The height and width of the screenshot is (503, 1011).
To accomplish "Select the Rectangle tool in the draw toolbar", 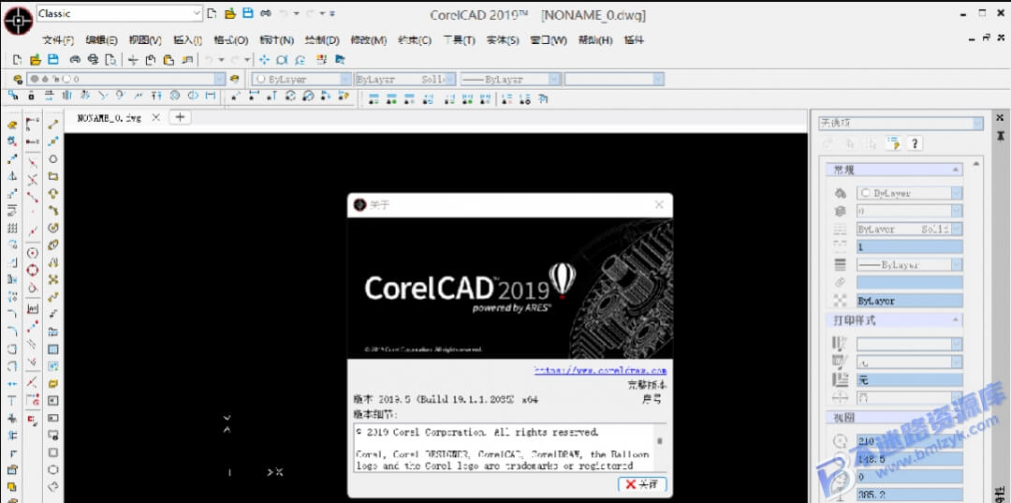I will click(x=53, y=176).
